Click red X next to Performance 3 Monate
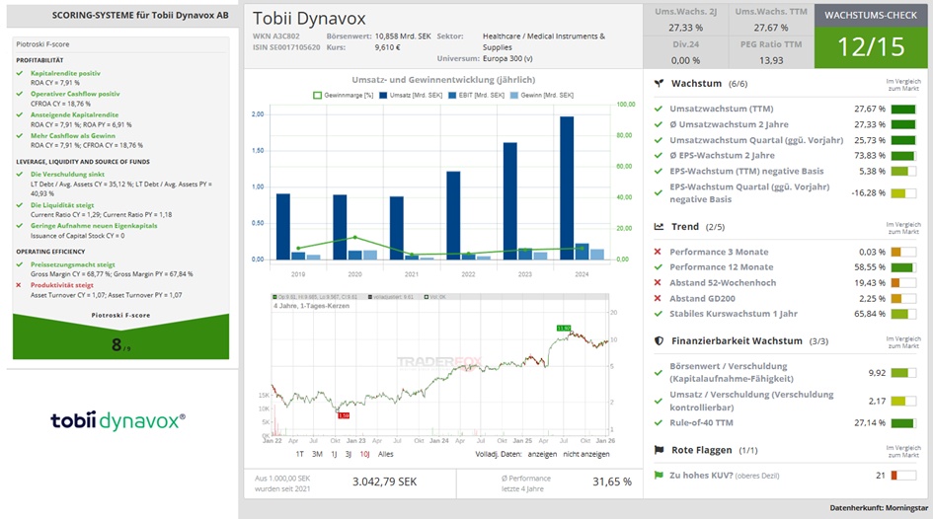Screen dimensions: 933x519 pyautogui.click(x=659, y=252)
